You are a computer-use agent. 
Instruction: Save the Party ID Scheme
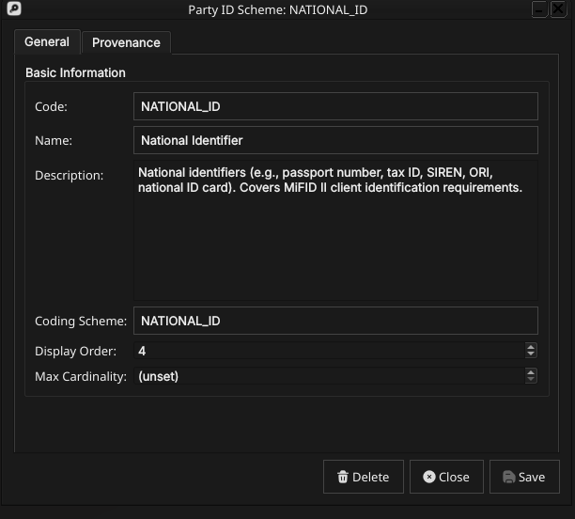click(524, 477)
